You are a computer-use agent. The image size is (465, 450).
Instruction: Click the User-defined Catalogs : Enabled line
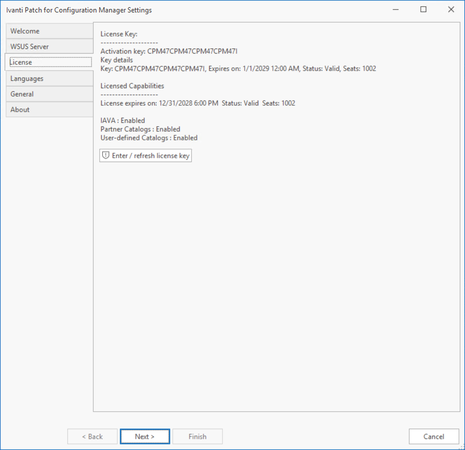tap(149, 138)
